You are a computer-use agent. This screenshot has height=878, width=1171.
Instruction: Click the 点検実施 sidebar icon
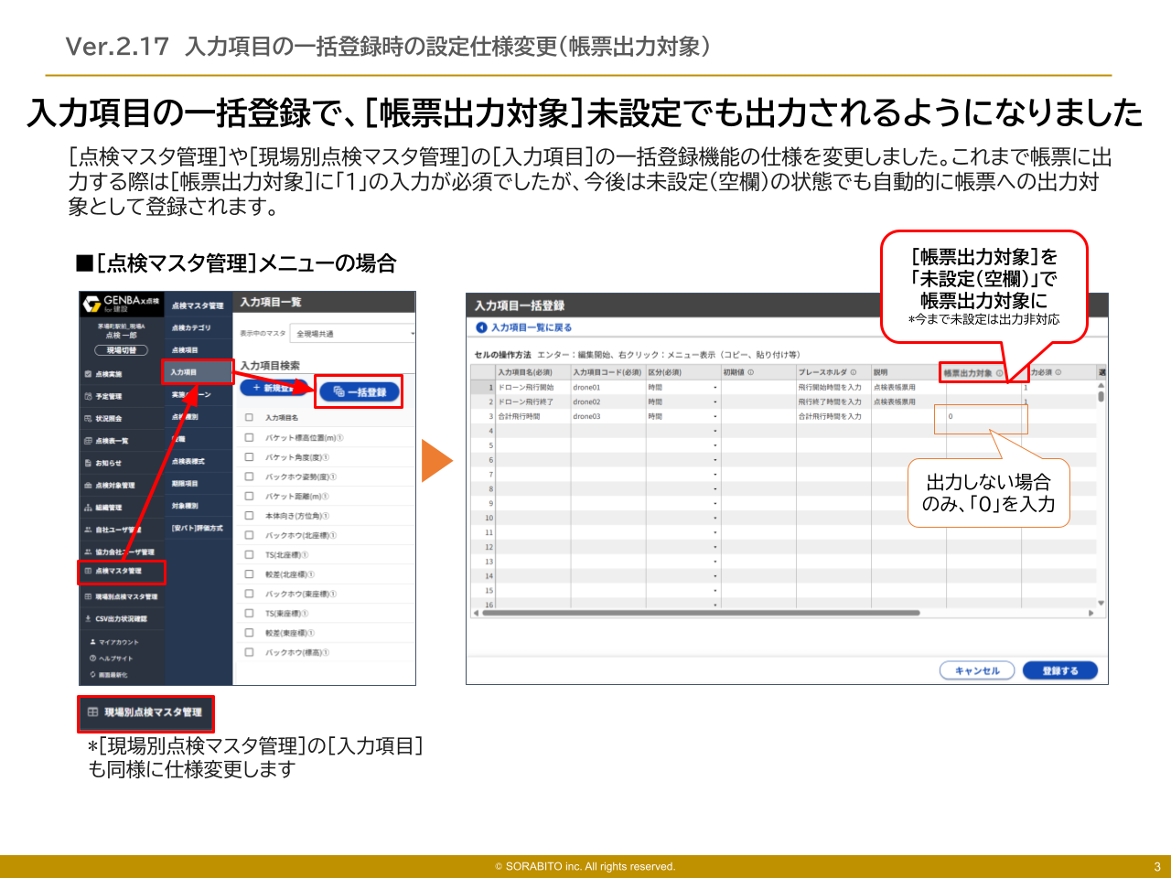(x=88, y=374)
